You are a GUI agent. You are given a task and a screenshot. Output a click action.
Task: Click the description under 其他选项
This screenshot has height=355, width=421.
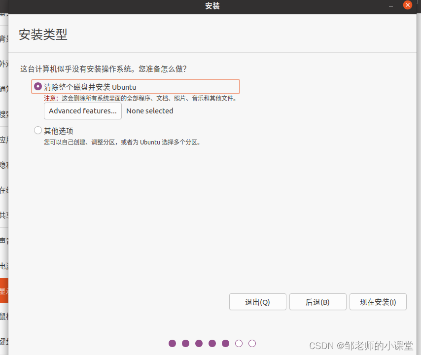tap(122, 142)
